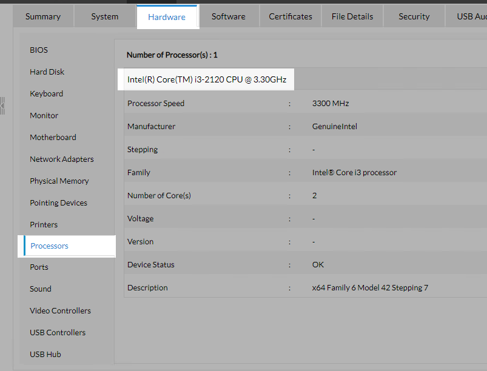Click the Manufacturer label
Screen dimensions: 487x371
click(151, 126)
